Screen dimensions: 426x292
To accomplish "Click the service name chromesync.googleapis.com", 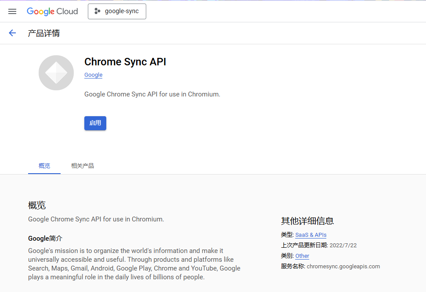I will 343,266.
